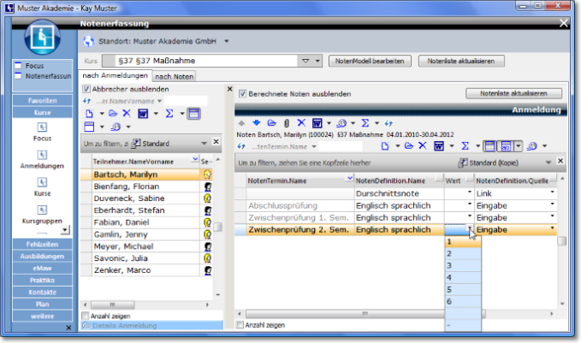Open Wert dropdown for Durschnittsnote row
The height and width of the screenshot is (343, 581).
(470, 192)
